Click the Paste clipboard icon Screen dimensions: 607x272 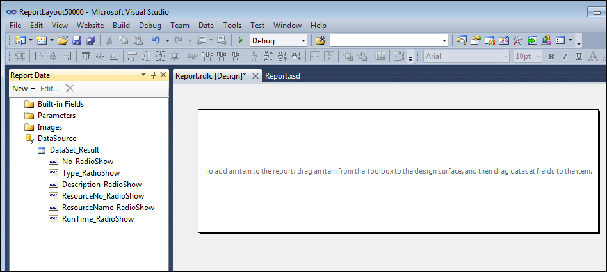[x=138, y=40]
